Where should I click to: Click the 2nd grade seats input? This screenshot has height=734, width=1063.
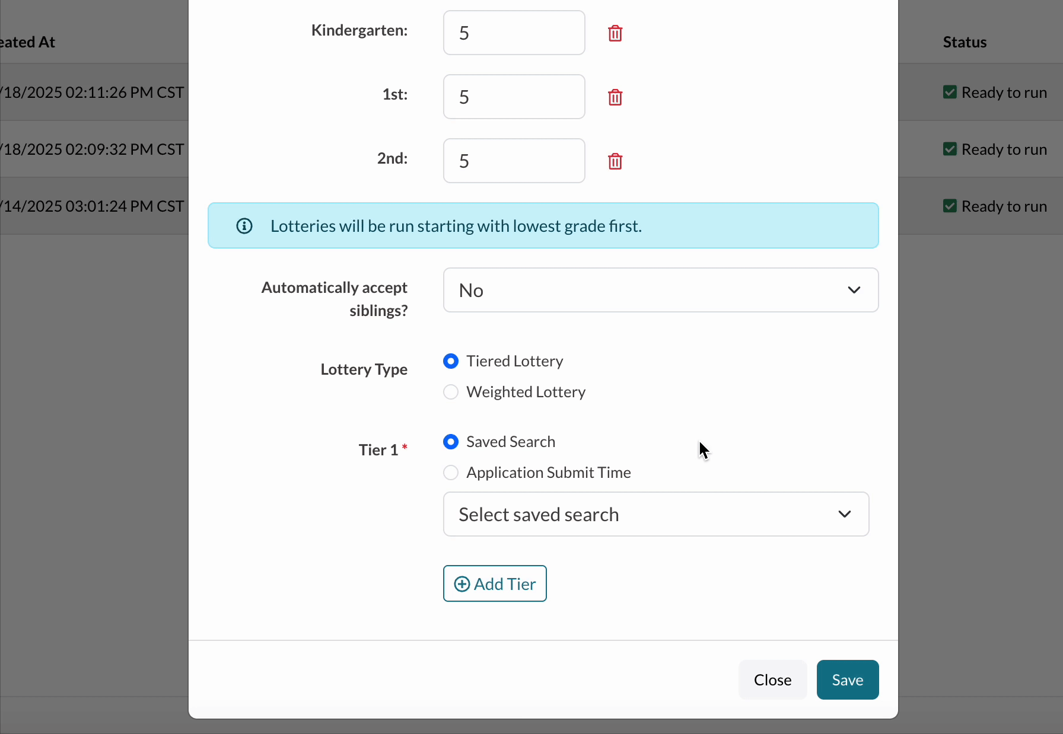coord(514,161)
